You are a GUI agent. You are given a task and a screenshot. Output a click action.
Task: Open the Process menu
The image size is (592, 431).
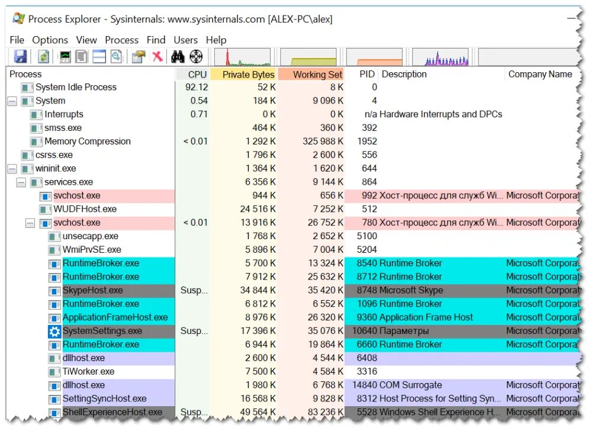(121, 40)
